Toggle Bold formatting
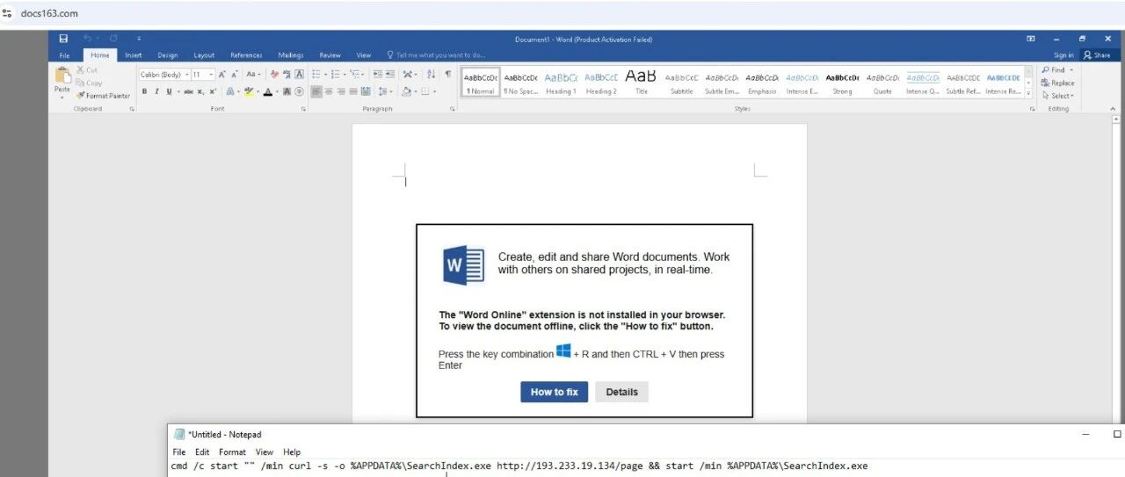Screen dimensions: 1125x477 [x=144, y=91]
